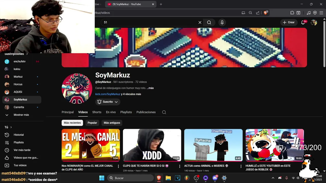Image resolution: width=326 pixels, height=183 pixels.
Task: Open Brave browser in taskbar
Action: click(159, 178)
